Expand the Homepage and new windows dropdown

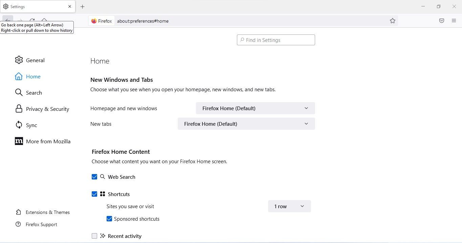tap(255, 108)
